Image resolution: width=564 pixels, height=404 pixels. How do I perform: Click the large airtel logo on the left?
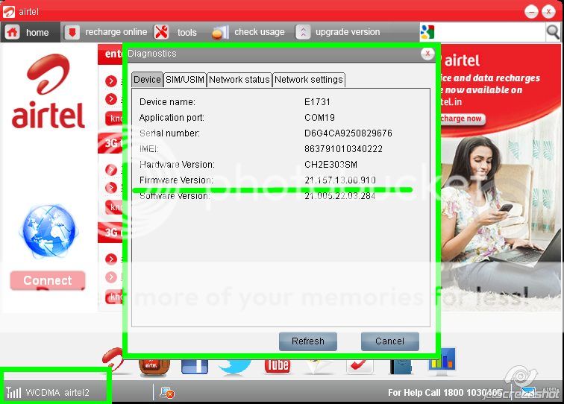coord(48,91)
